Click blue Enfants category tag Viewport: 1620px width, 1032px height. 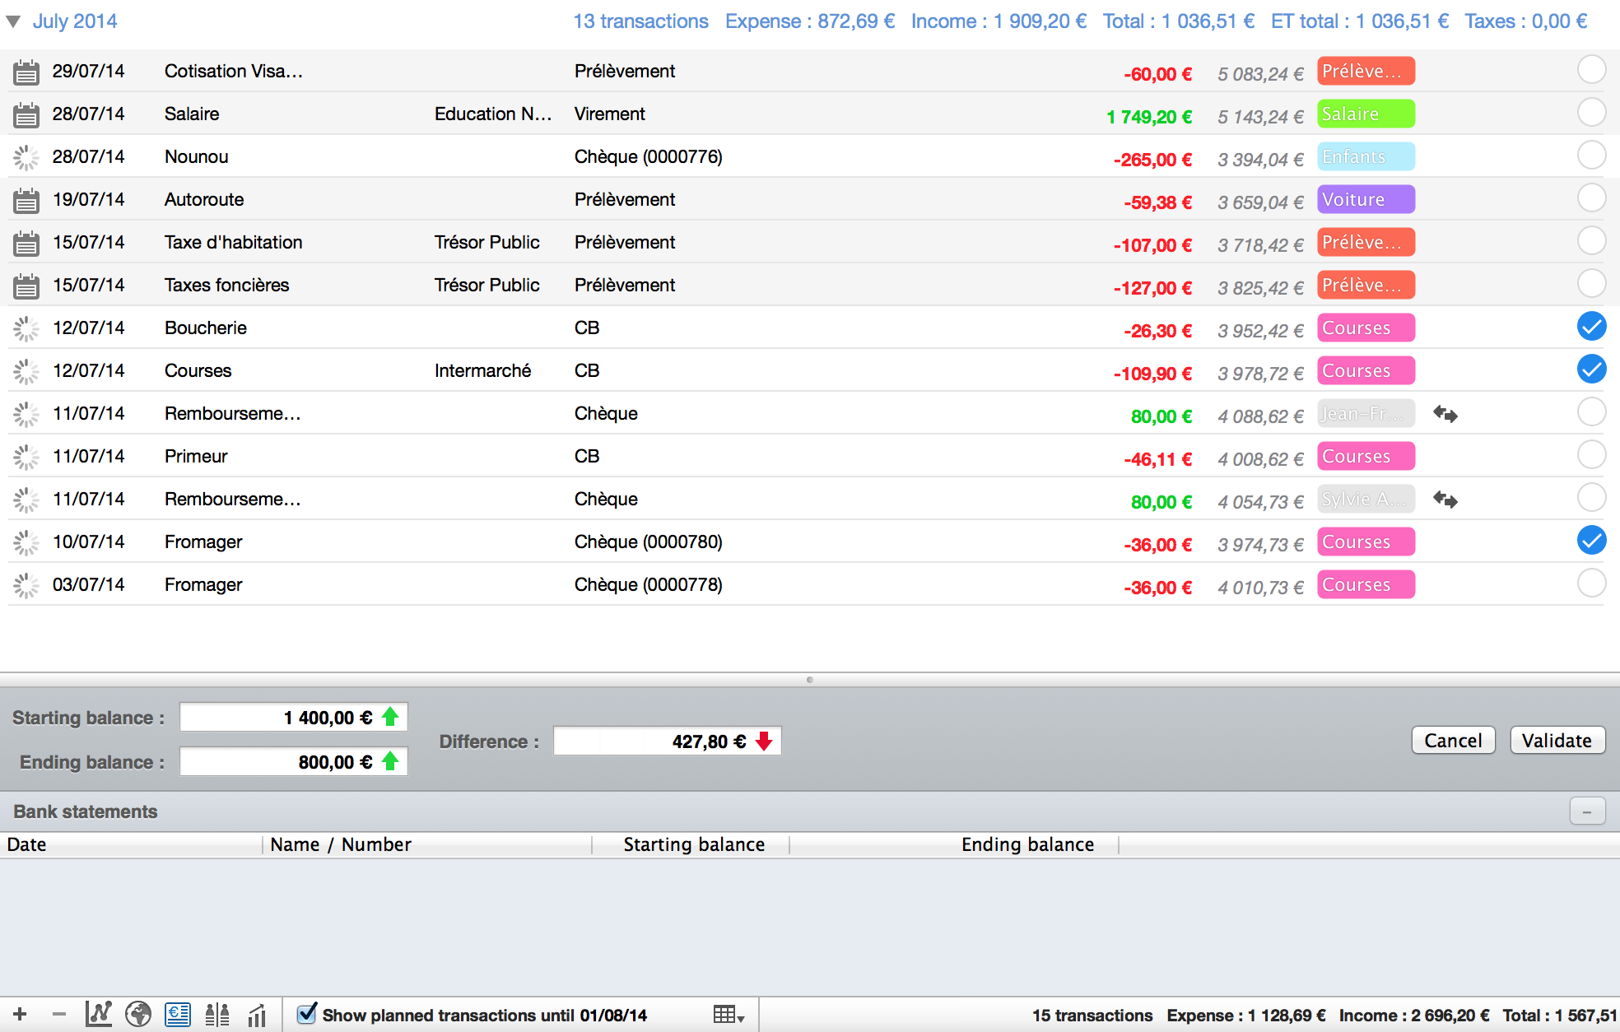click(1366, 157)
